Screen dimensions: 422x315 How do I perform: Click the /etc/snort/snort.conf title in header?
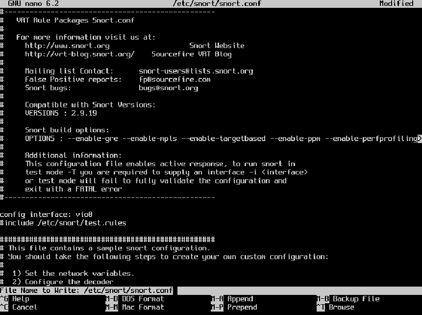(217, 3)
